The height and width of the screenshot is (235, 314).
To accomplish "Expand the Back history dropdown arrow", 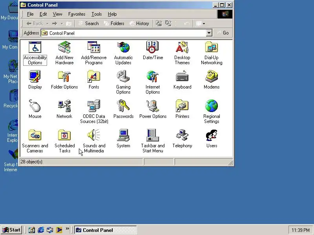I will (47, 23).
